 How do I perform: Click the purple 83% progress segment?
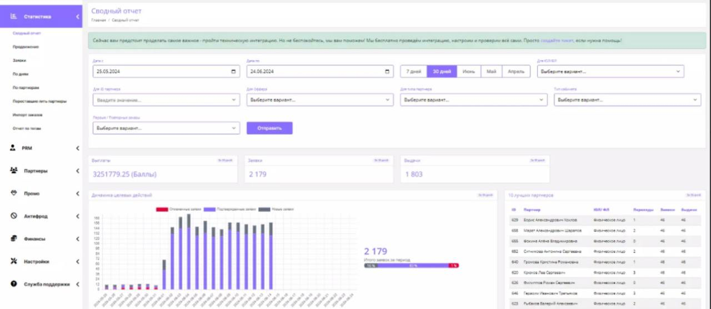pyautogui.click(x=414, y=265)
